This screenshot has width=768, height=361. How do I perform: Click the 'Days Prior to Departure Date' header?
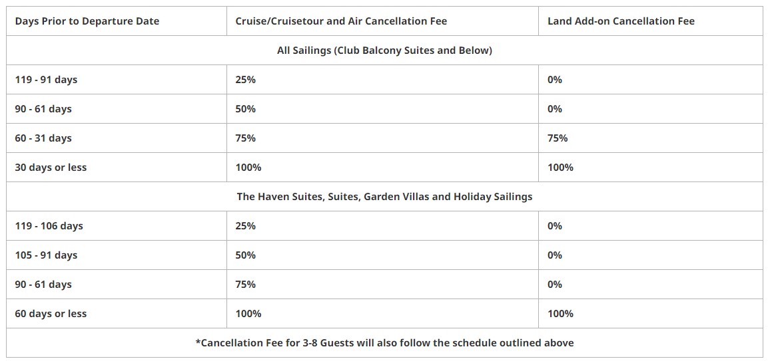[87, 21]
